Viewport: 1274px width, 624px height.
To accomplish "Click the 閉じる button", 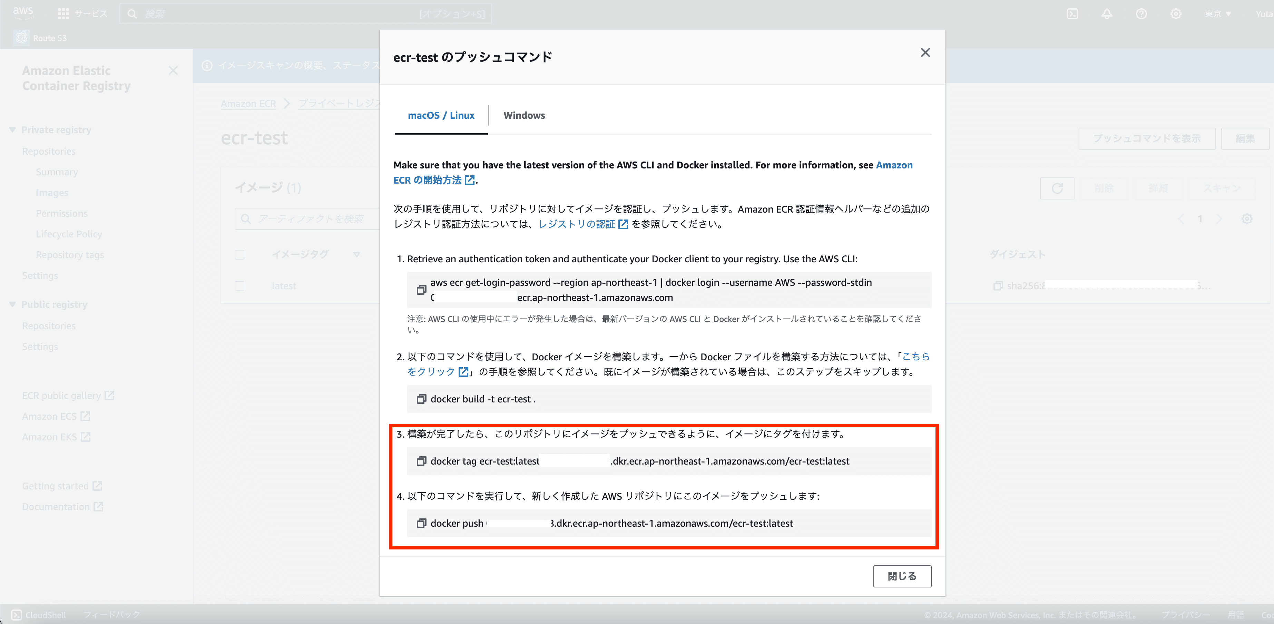I will (902, 576).
